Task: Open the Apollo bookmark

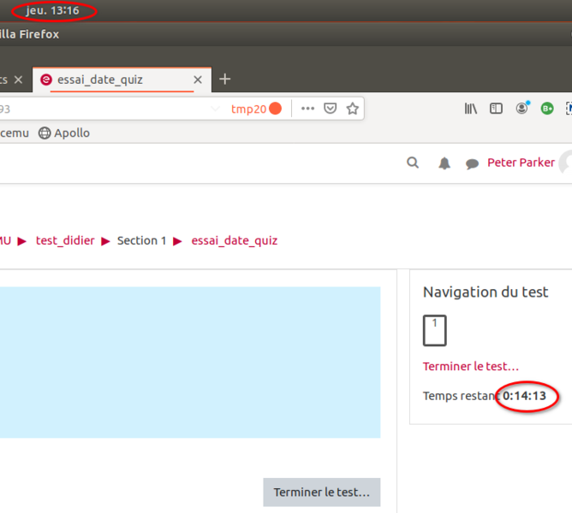Action: (x=64, y=133)
